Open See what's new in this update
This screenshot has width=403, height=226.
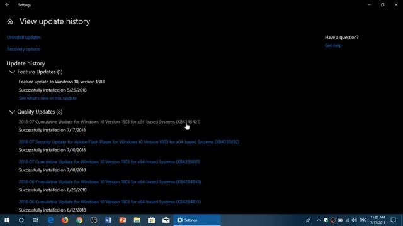(x=48, y=99)
